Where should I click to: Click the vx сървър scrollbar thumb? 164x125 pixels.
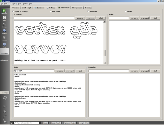point(104,53)
